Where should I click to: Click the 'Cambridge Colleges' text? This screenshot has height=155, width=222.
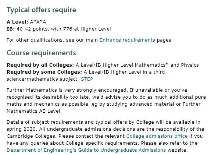(x=31, y=136)
